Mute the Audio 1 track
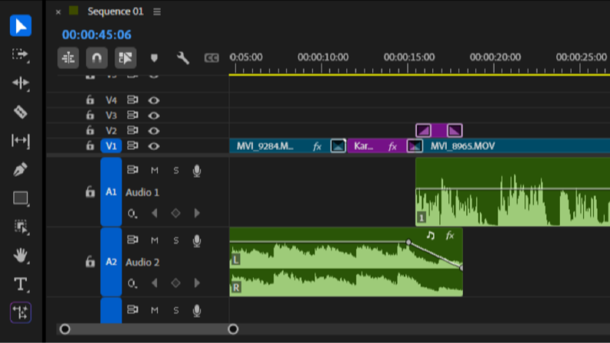The image size is (610, 343). point(155,170)
